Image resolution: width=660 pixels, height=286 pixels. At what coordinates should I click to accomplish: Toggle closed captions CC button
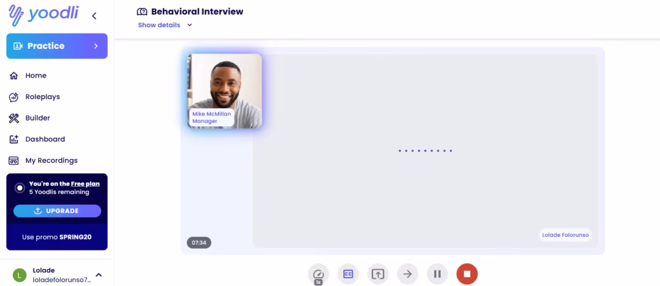pos(348,274)
